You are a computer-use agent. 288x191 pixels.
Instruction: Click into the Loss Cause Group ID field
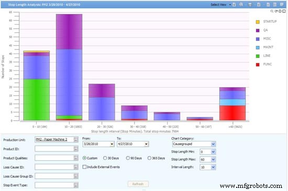(54, 176)
